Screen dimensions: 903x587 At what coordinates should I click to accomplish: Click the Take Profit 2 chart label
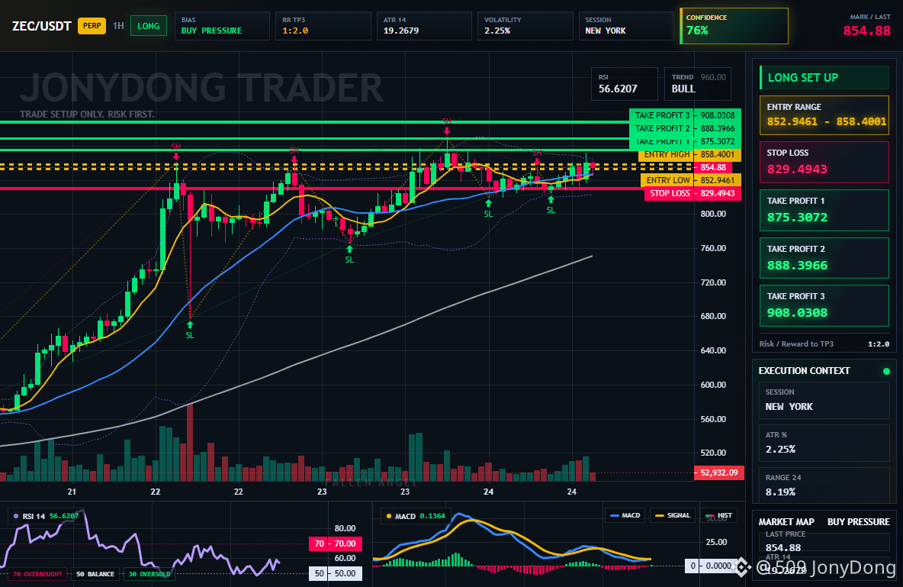pos(662,128)
